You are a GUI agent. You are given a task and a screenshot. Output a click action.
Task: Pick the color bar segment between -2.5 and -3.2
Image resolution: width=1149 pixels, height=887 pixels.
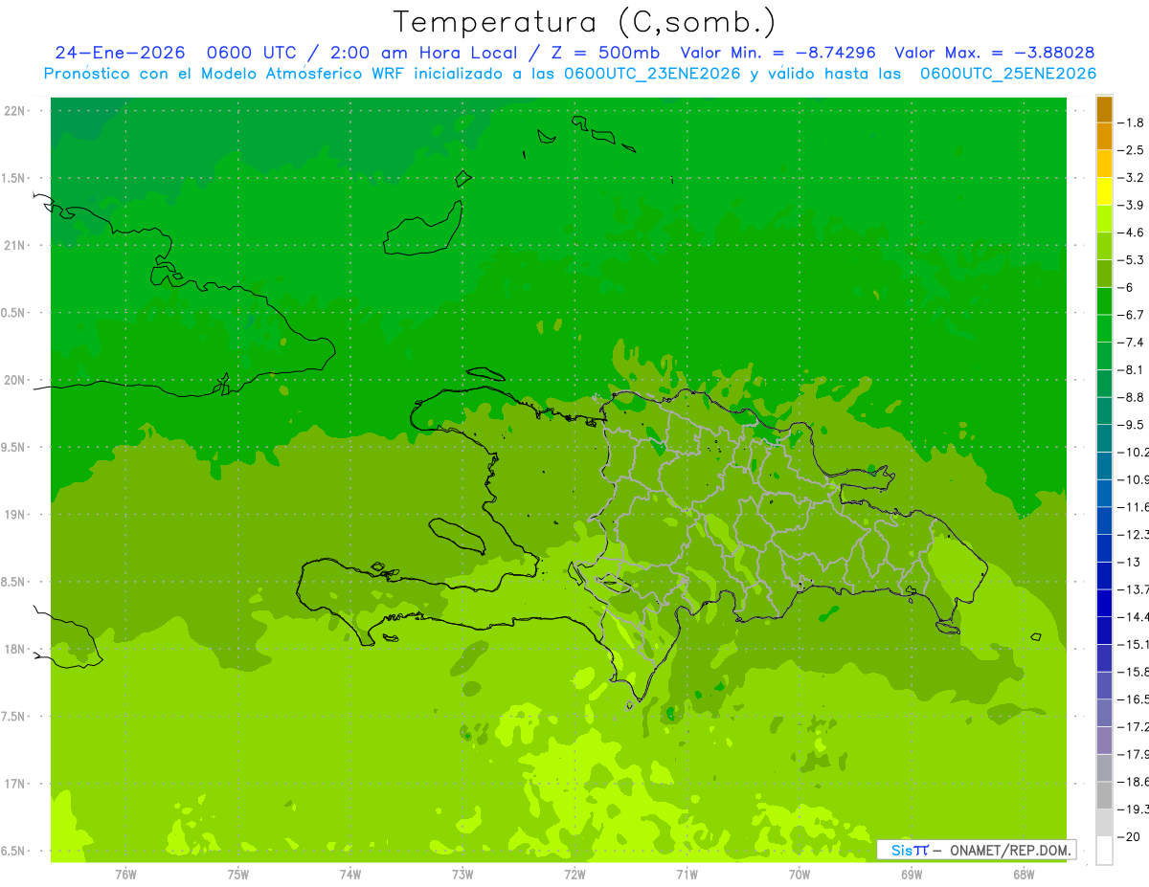(1104, 164)
